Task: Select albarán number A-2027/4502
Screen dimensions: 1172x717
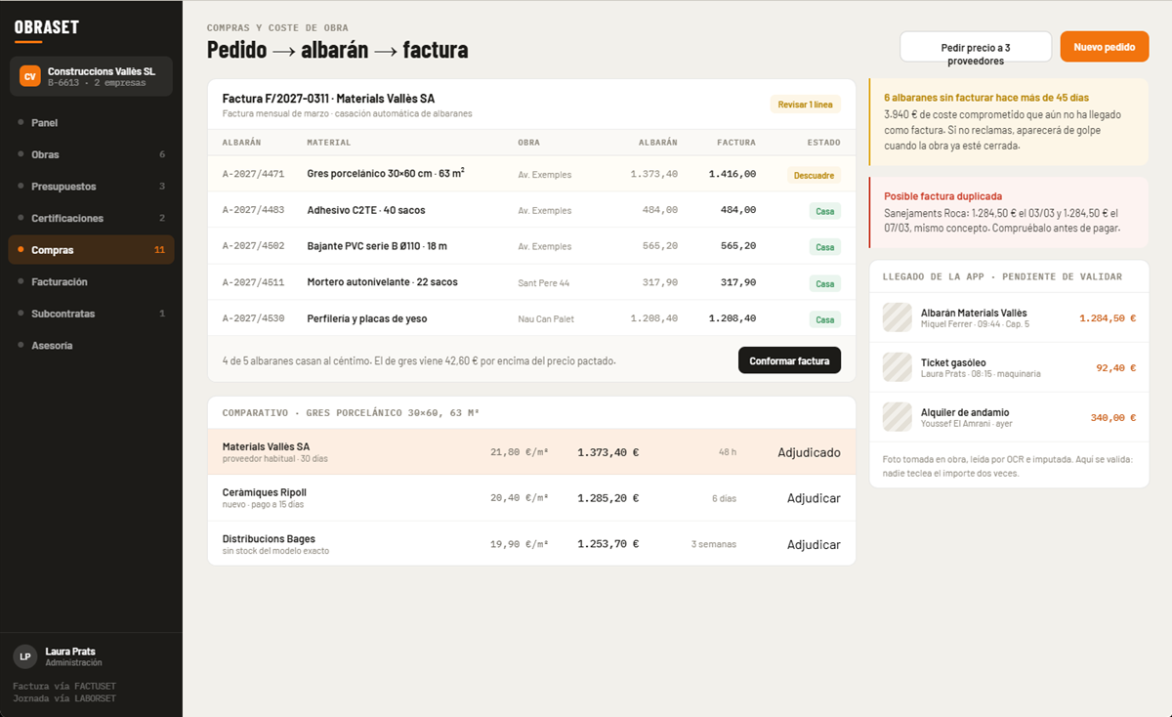Action: point(253,246)
